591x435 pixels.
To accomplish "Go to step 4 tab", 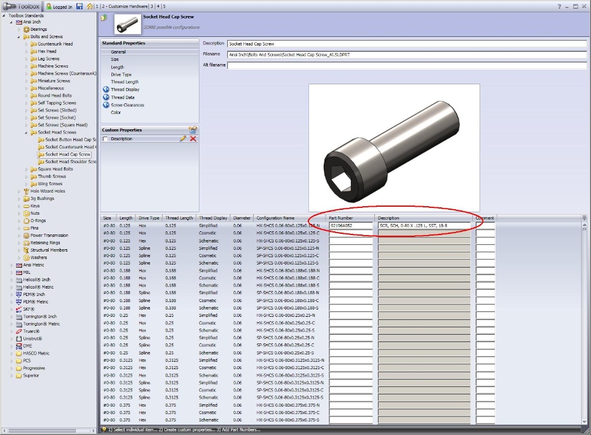I will click(x=158, y=6).
